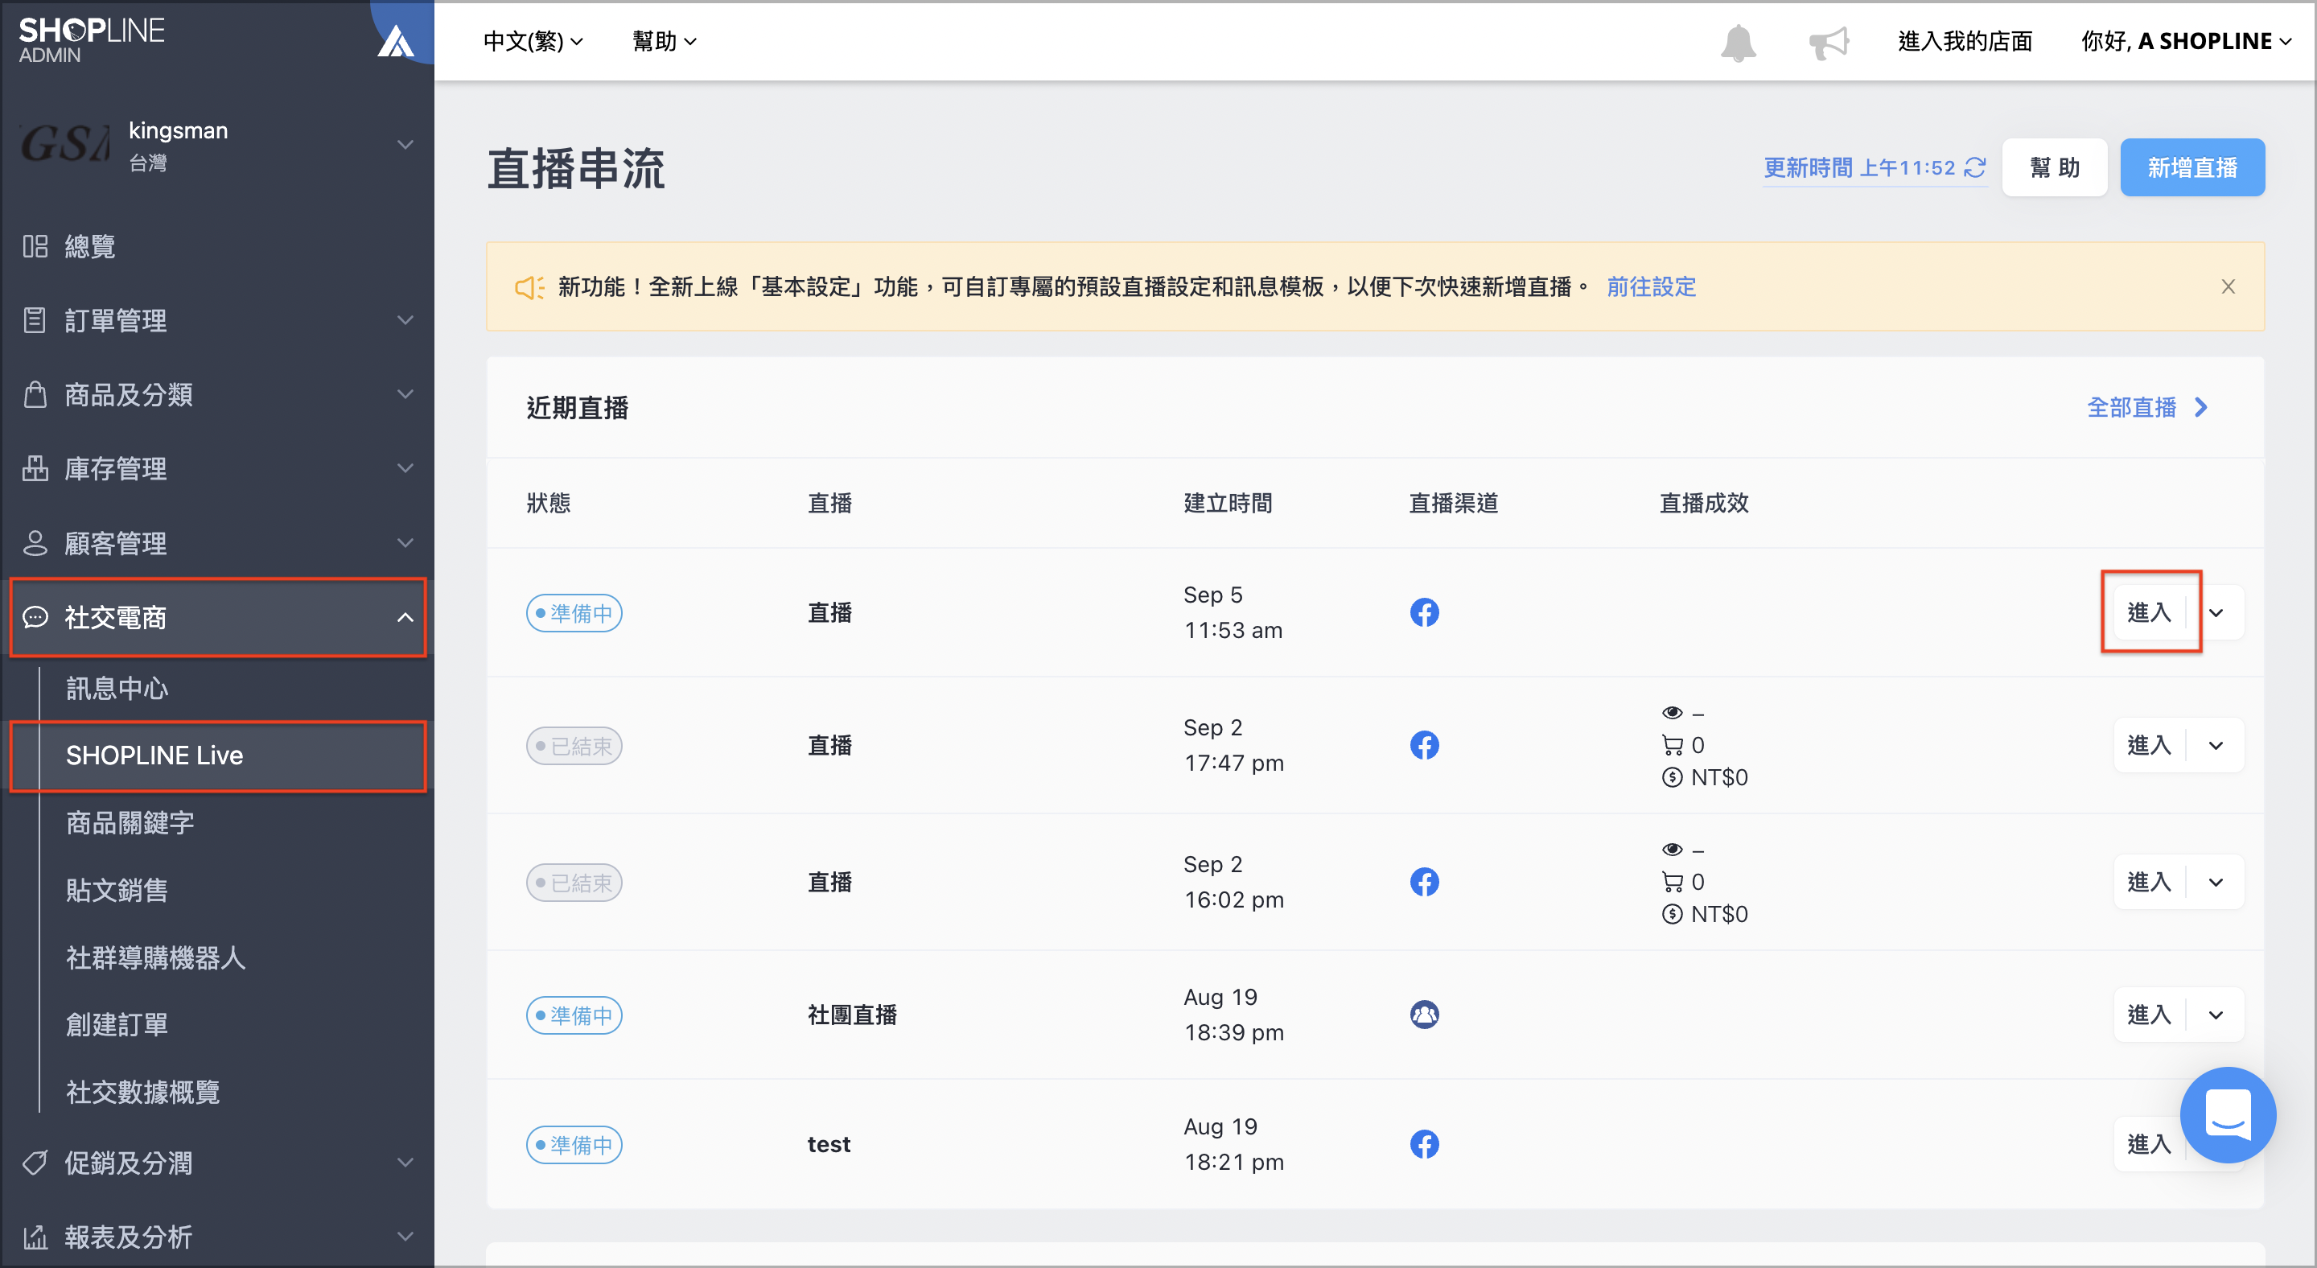
Task: Open 社交數據概覽 in the sidebar
Action: pyautogui.click(x=143, y=1092)
